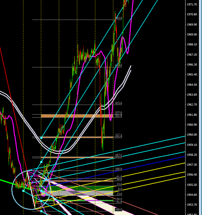Select the cyan anchor handle on 0.0 line
202x215 pixels.
[x=41, y=191]
